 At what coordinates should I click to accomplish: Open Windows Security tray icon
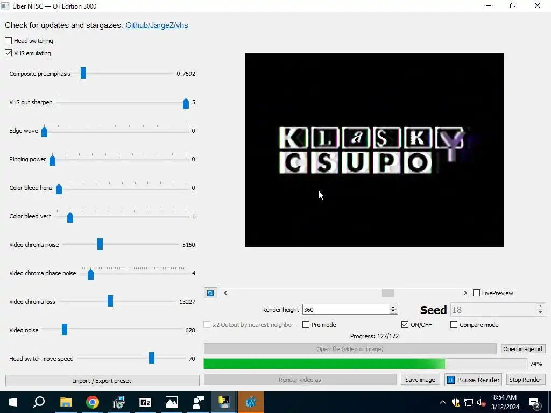pyautogui.click(x=456, y=402)
